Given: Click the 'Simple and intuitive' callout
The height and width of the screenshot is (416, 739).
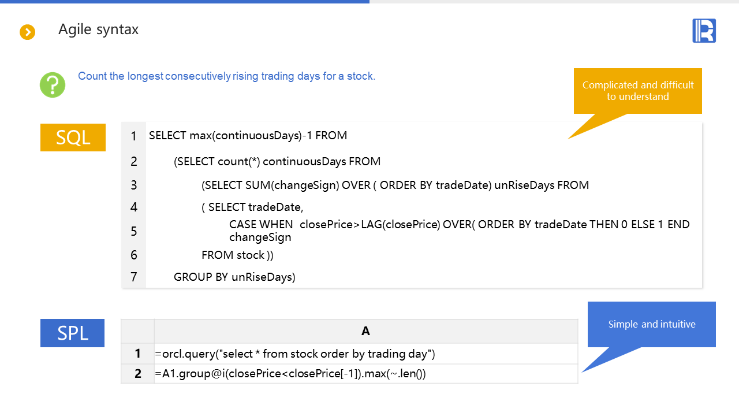Looking at the screenshot, I should point(652,324).
